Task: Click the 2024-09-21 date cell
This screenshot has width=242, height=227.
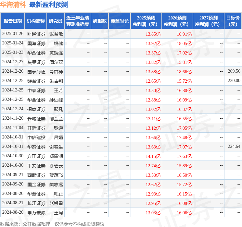Action: [x=13, y=174]
